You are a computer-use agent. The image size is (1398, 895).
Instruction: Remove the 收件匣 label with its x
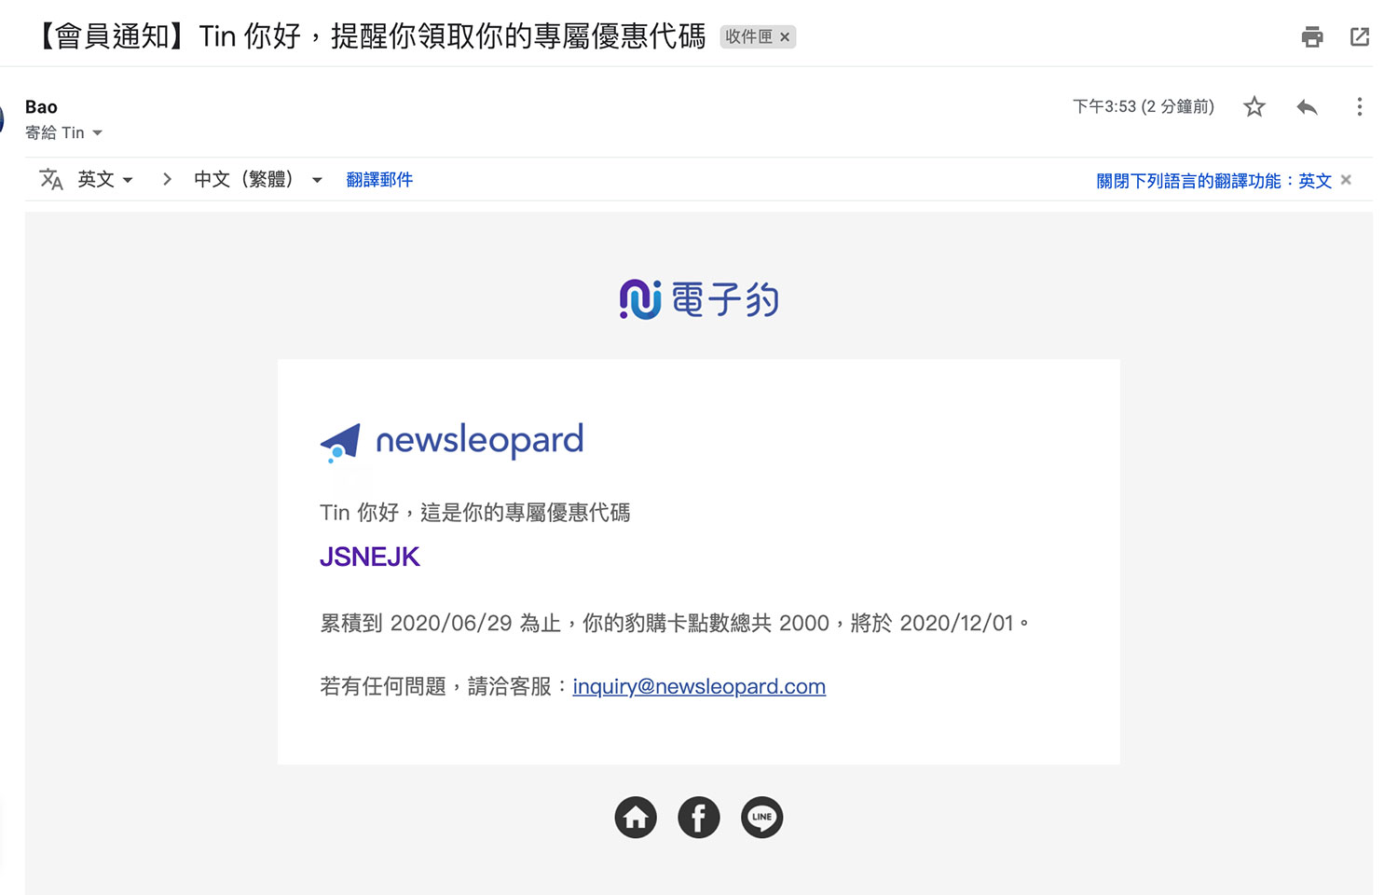(x=785, y=37)
